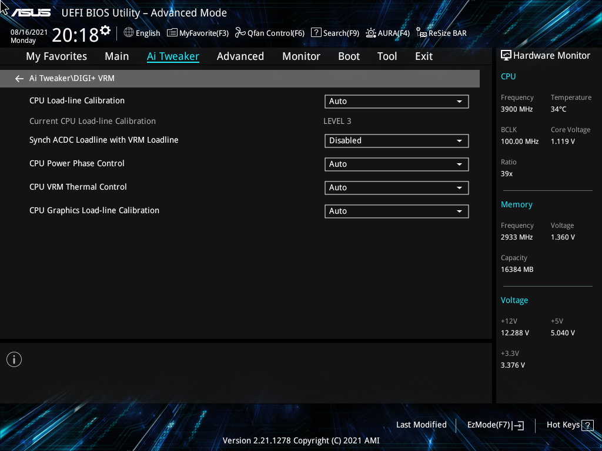
Task: Click the info icon in the help area
Action: [x=14, y=359]
